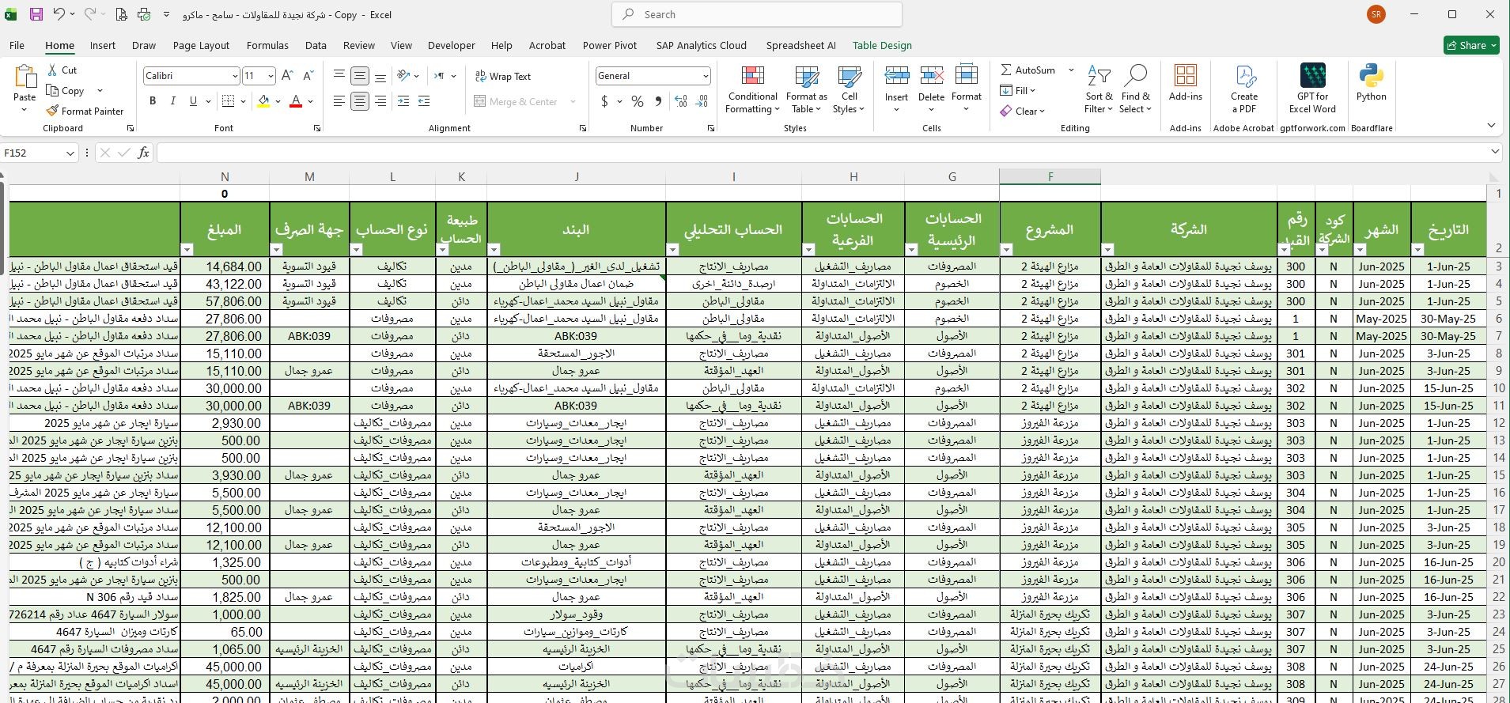
Task: Toggle Underline formatting
Action: 193,101
